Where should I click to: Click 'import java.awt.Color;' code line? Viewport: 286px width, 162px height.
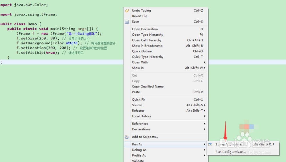(24, 5)
